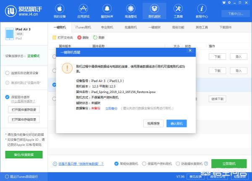
Task: Switch to the iTunes刷机 tab
Action: [83, 27]
